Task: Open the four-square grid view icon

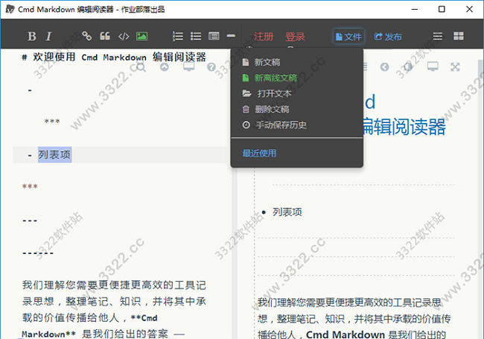Action: [459, 36]
